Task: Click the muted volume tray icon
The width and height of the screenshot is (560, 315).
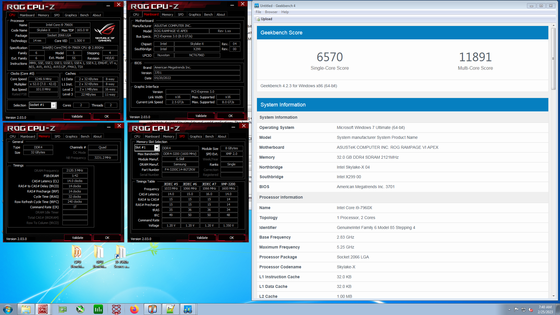Action: [x=531, y=309]
